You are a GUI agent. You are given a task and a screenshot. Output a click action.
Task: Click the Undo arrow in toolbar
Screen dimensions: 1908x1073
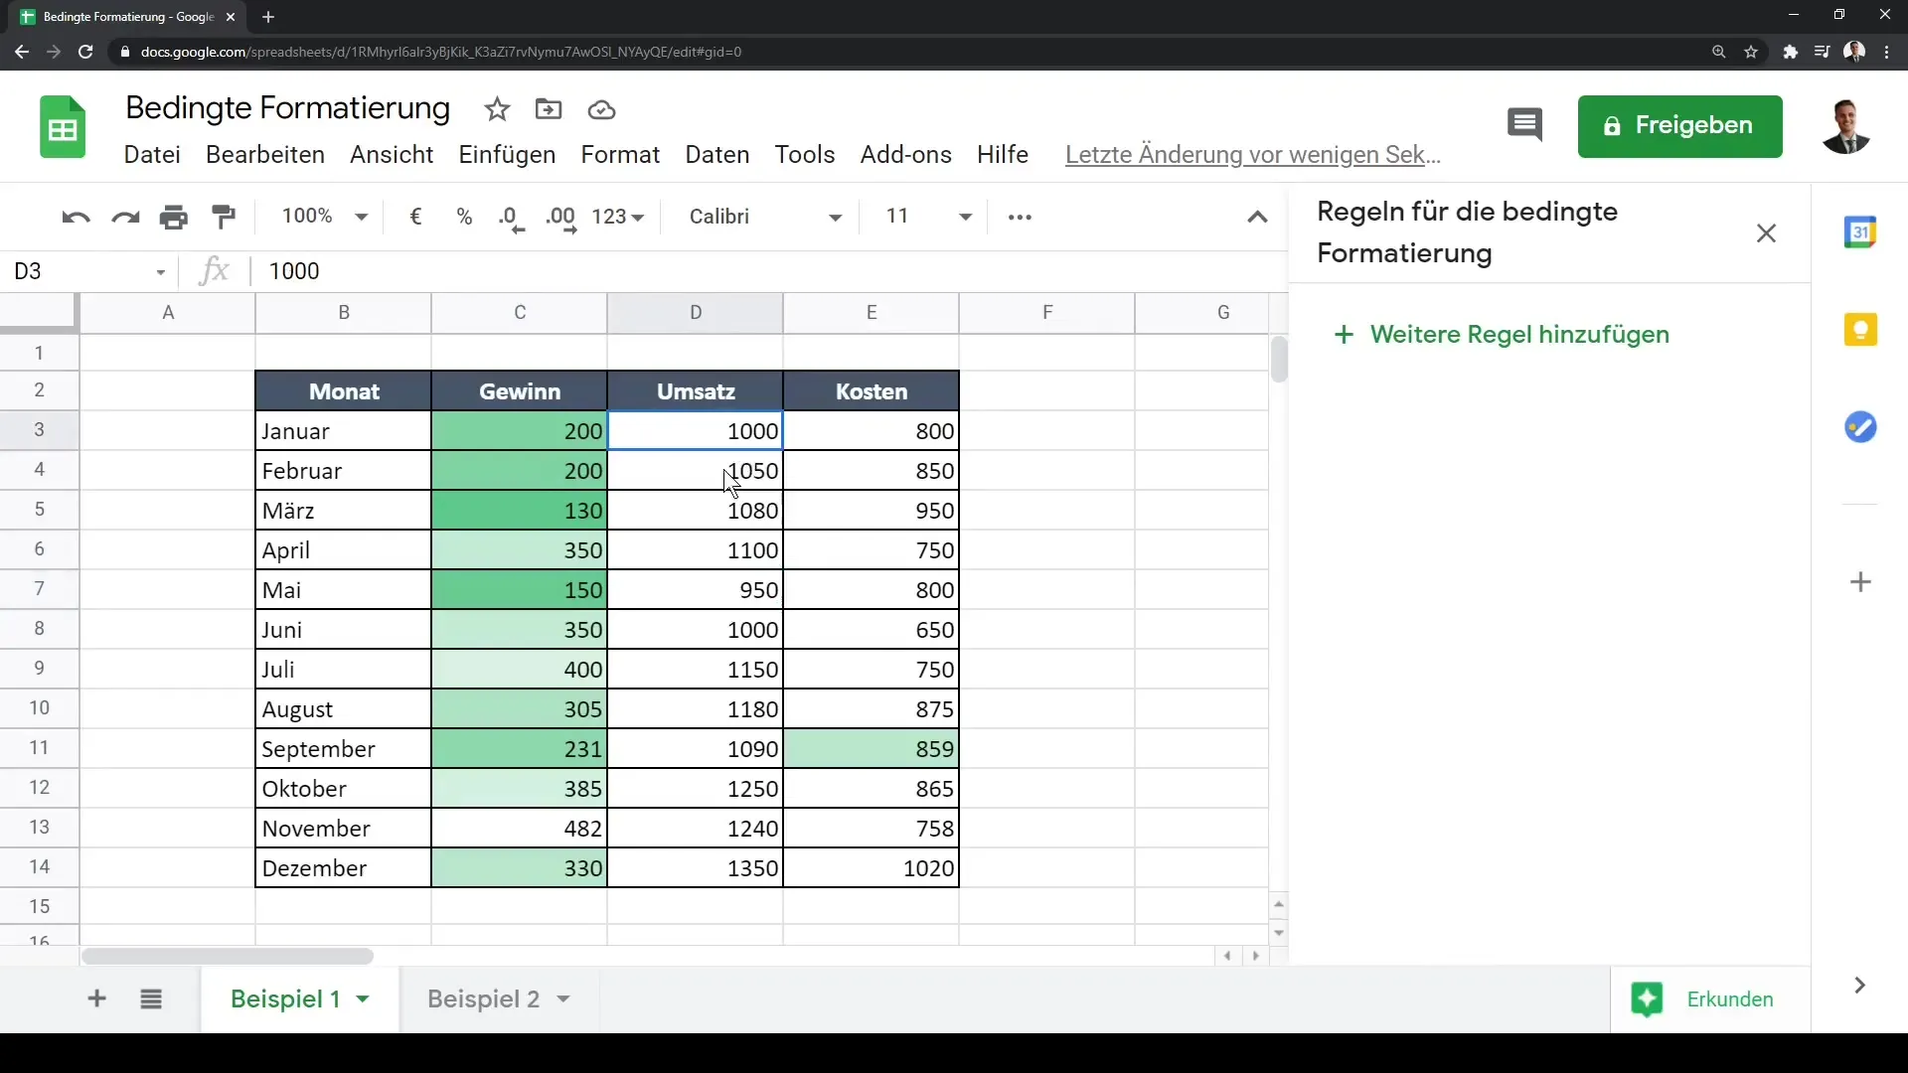pyautogui.click(x=76, y=217)
